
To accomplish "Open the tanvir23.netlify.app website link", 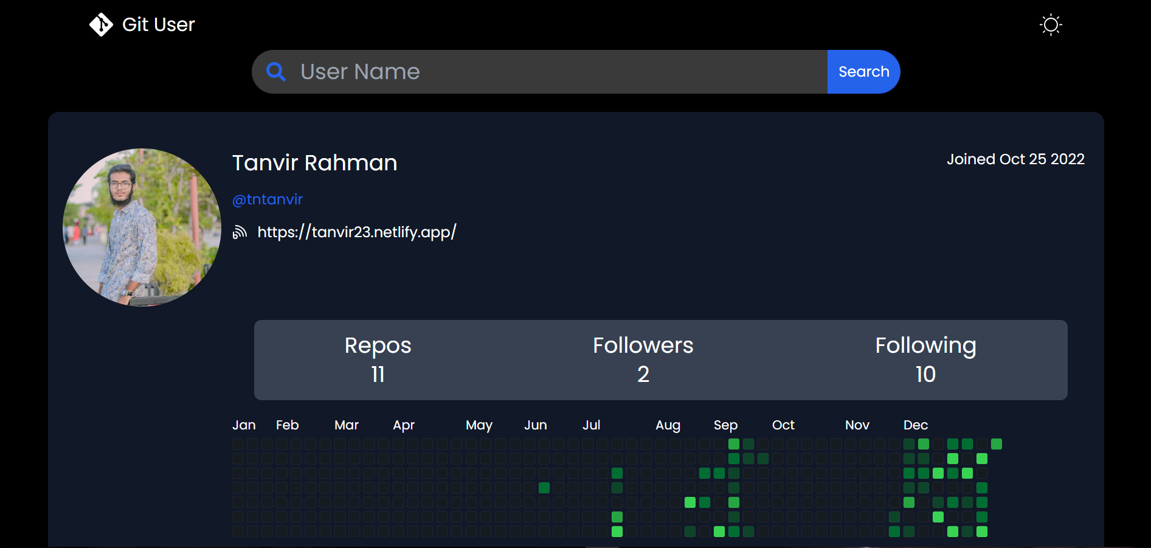I will 357,232.
